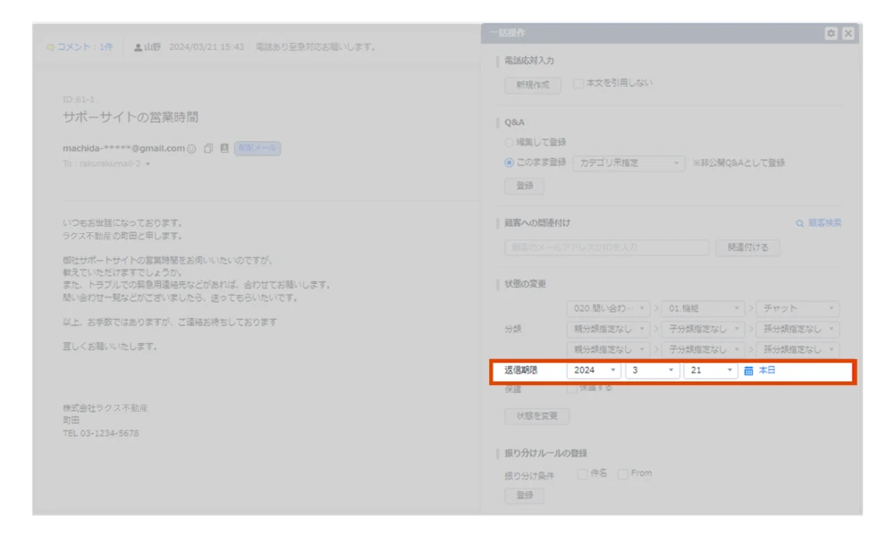
Task: Click the subject サポーサイトの営業時間
Action: pyautogui.click(x=131, y=117)
